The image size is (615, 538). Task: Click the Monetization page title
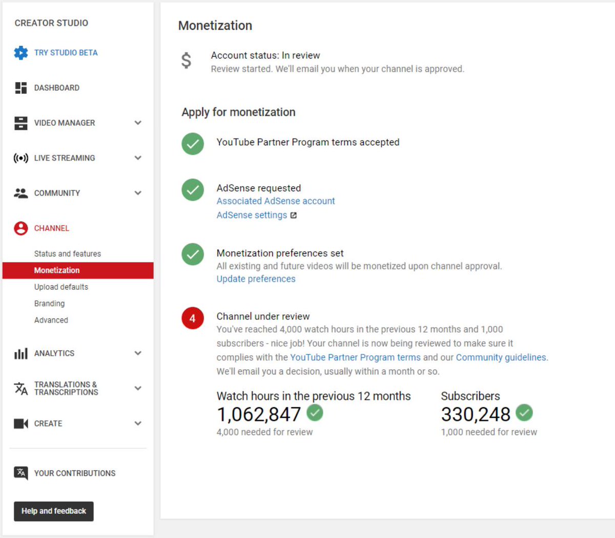point(215,26)
